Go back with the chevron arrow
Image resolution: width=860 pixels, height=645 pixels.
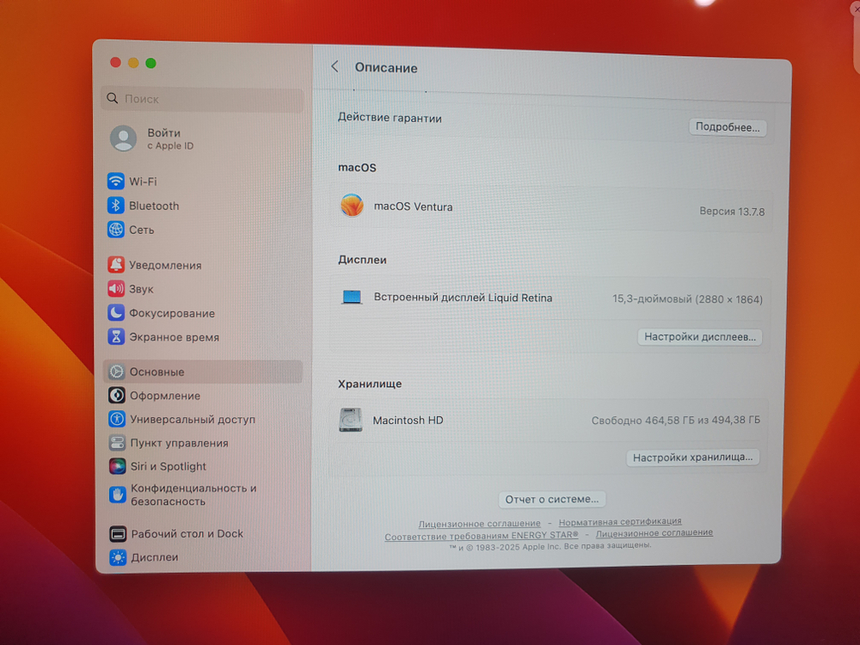tap(335, 67)
